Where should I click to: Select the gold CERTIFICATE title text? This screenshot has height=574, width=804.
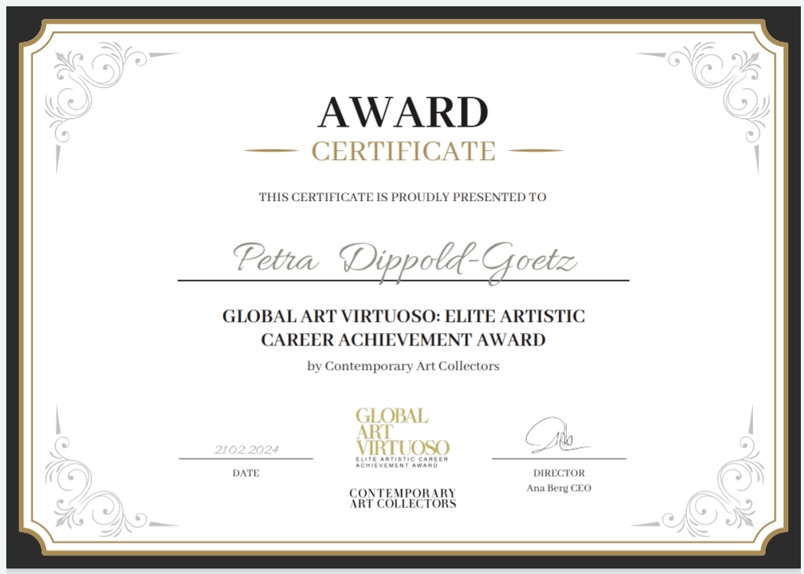(403, 151)
